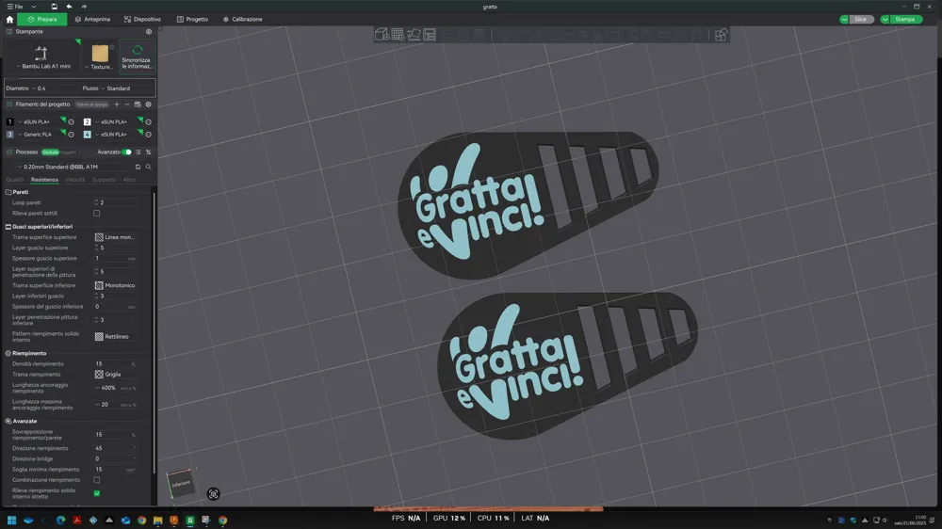Toggle the Avanzato switch
This screenshot has width=942, height=529.
pyautogui.click(x=127, y=152)
